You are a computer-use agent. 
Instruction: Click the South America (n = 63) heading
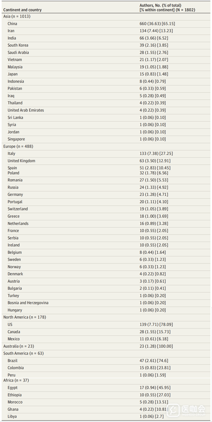[x=23, y=353]
